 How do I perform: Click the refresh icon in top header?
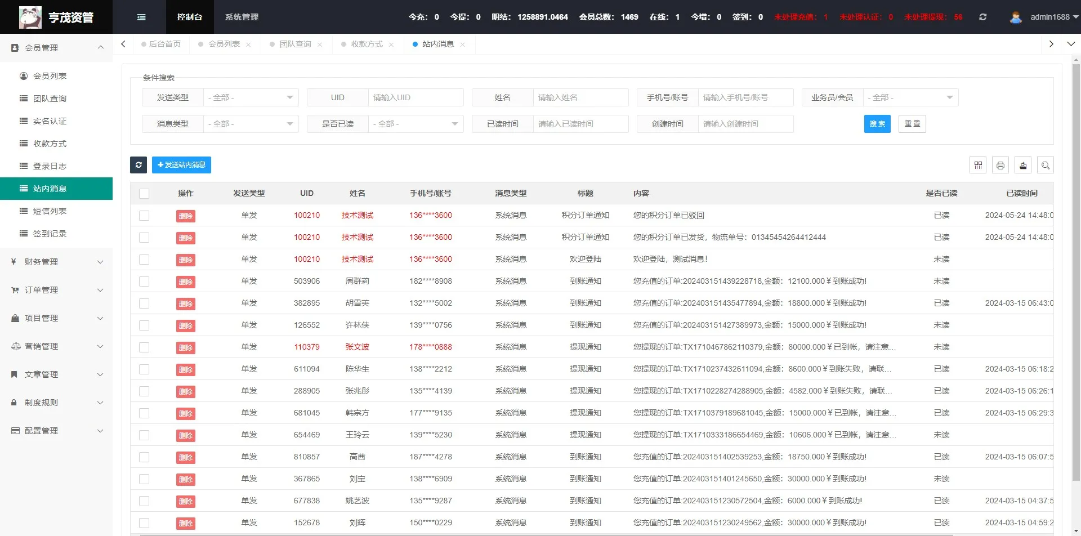point(982,17)
